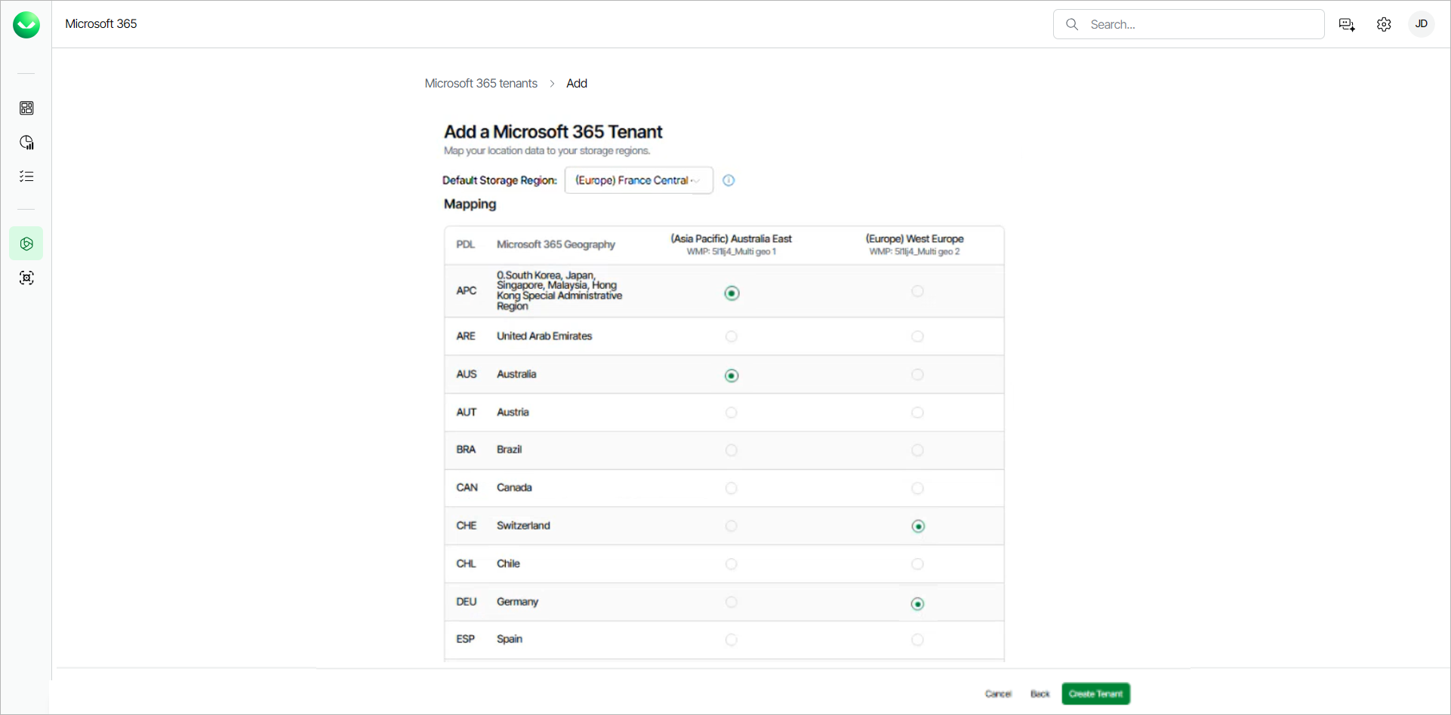1451x715 pixels.
Task: Click the AUS code cell
Action: [x=467, y=374]
